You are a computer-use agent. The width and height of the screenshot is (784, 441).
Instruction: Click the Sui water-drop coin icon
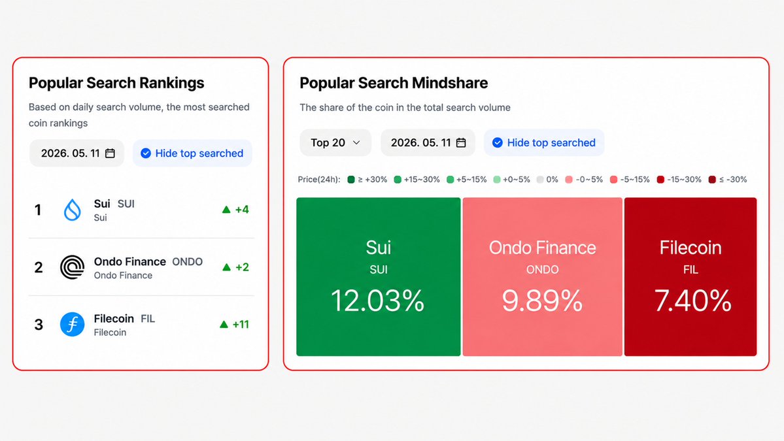pyautogui.click(x=73, y=210)
